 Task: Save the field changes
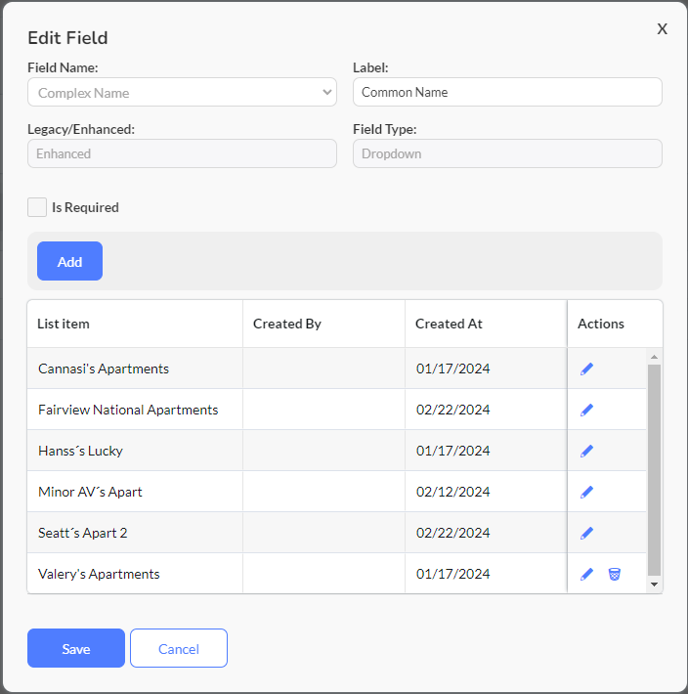76,648
